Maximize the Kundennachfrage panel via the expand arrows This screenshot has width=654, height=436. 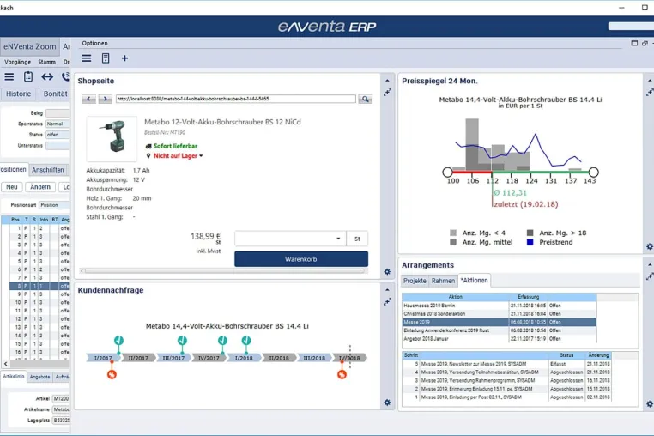point(387,301)
